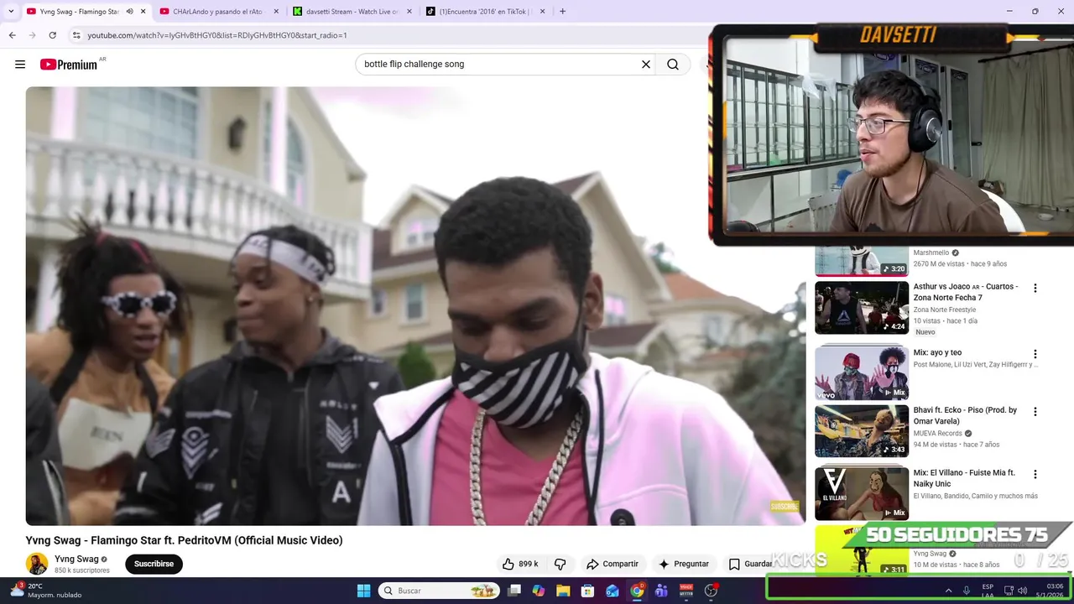Open the tab search dropdown arrow
1074x604 pixels.
[11, 12]
